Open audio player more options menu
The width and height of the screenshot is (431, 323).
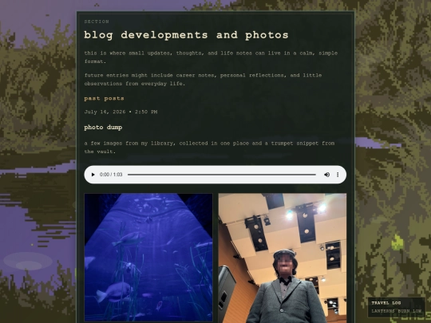point(338,175)
